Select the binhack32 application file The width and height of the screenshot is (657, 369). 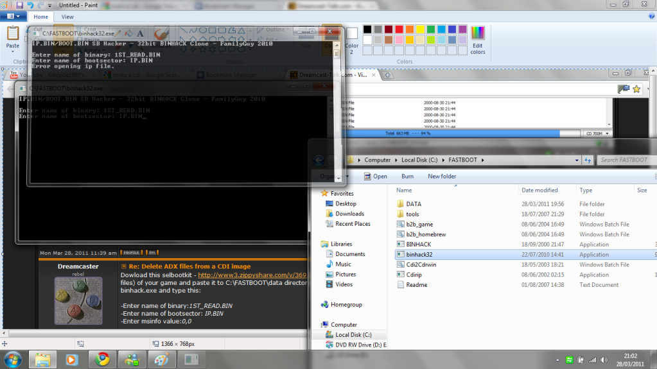[419, 255]
